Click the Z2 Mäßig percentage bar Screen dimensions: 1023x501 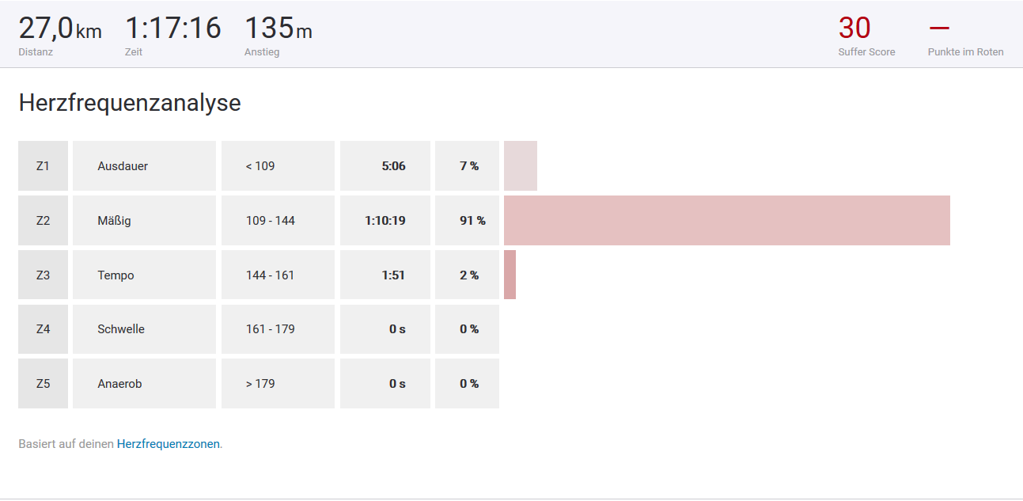[x=726, y=221]
